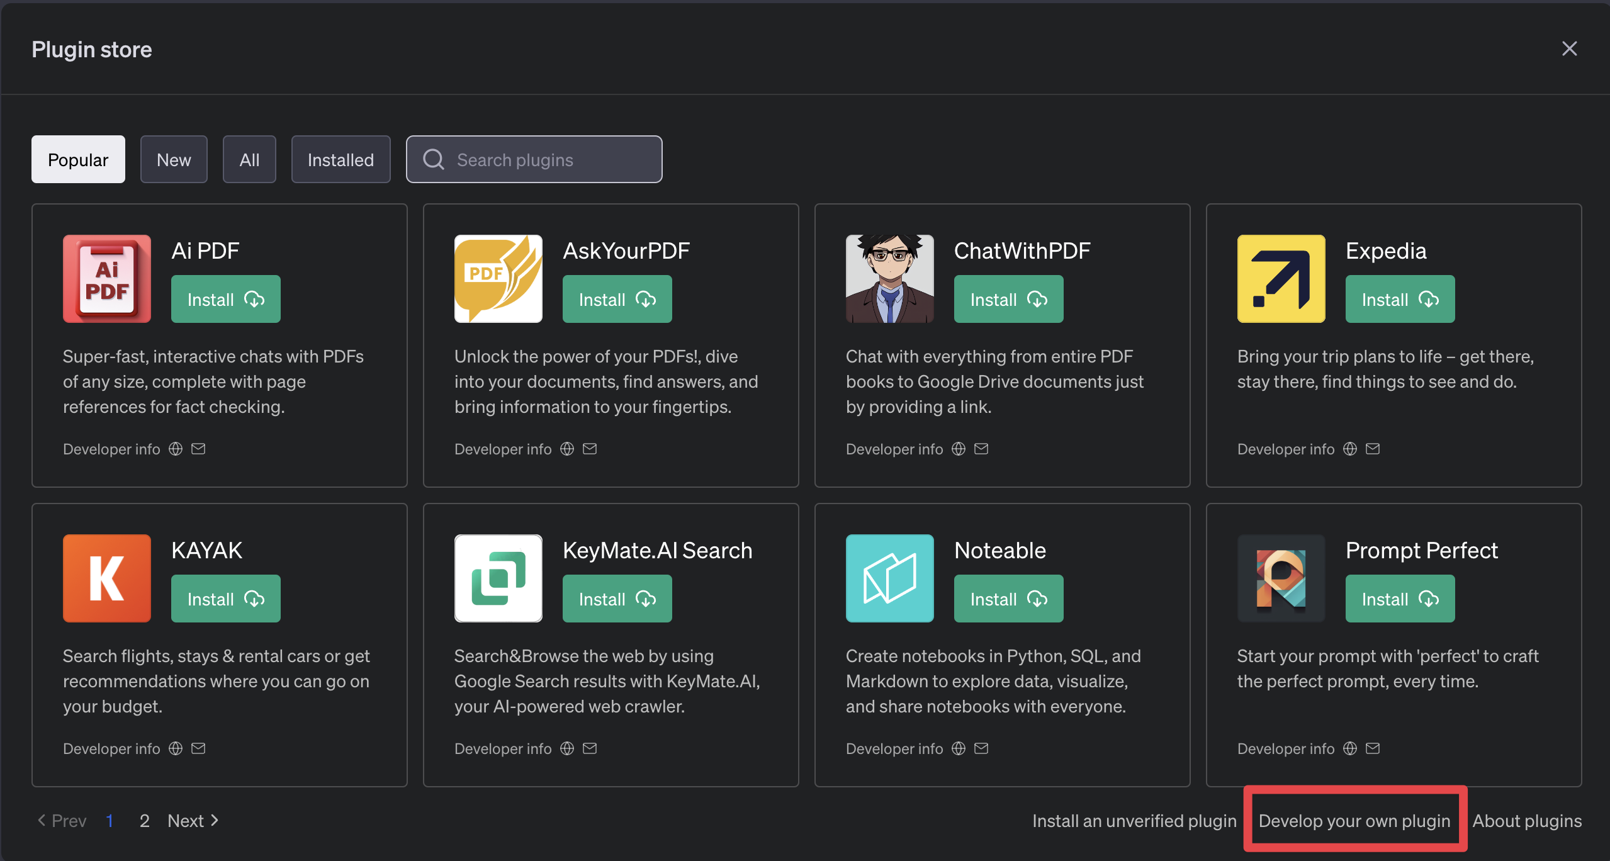
Task: Email the Noteable developer via mail icon
Action: click(981, 748)
